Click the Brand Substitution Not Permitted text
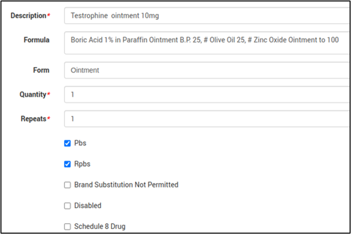Image resolution: width=351 pixels, height=234 pixels. 126,185
